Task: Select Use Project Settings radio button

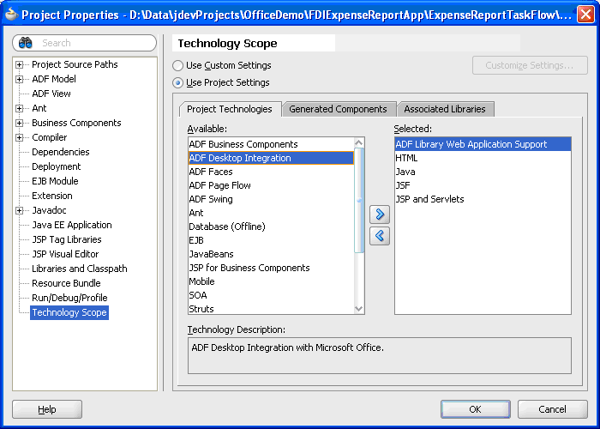Action: tap(177, 82)
